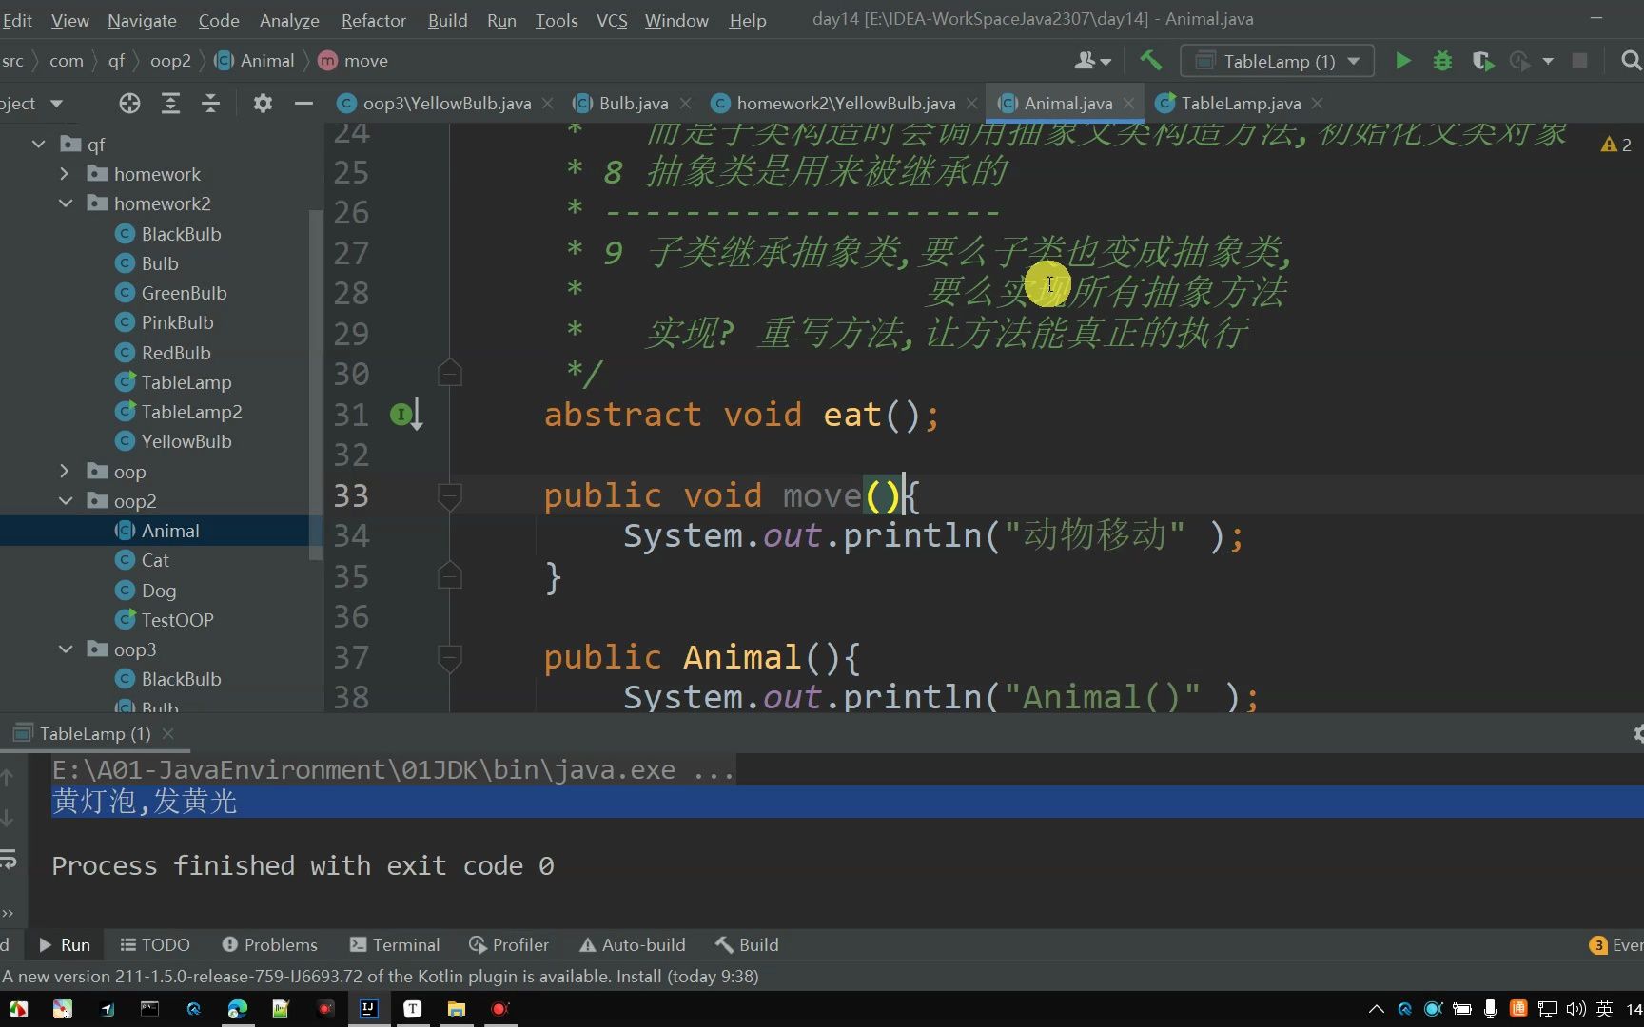The height and width of the screenshot is (1027, 1644).
Task: Open the TestOOP class file
Action: coord(177,620)
